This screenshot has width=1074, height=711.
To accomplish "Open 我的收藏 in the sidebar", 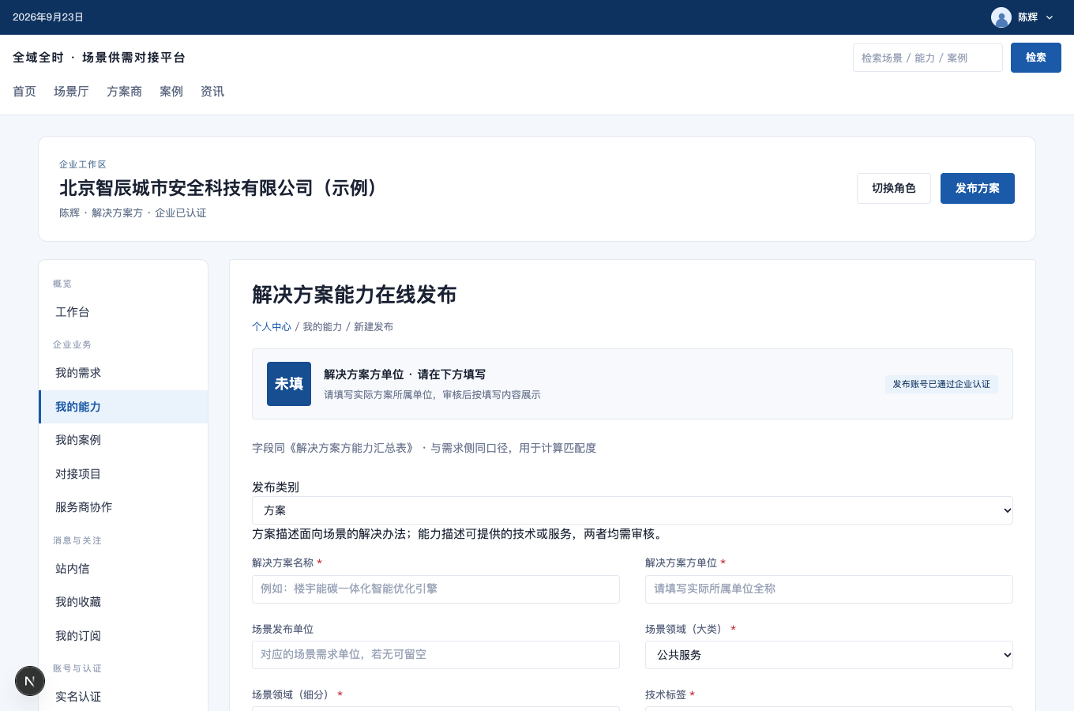I will [123, 602].
